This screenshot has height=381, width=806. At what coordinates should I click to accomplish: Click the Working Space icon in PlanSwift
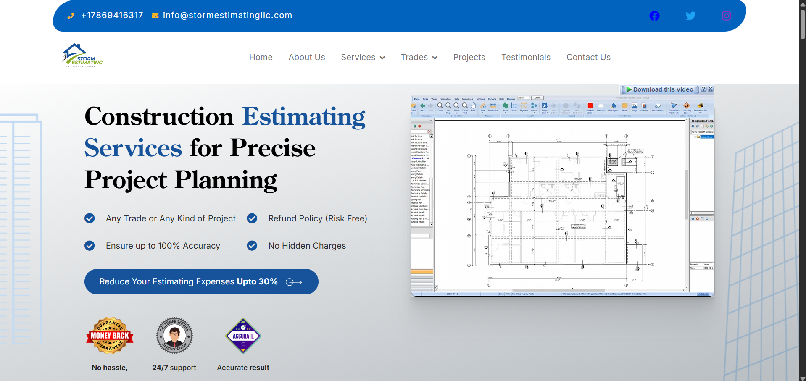point(687,108)
